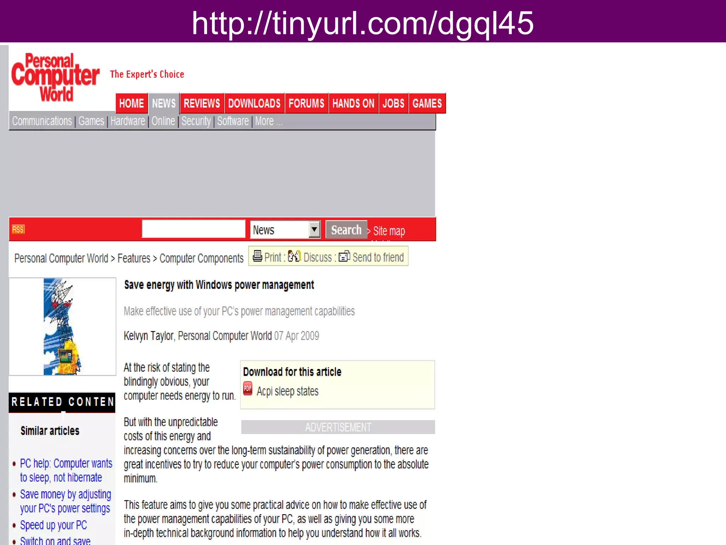Open the 'Switch on and save' article

[55, 540]
